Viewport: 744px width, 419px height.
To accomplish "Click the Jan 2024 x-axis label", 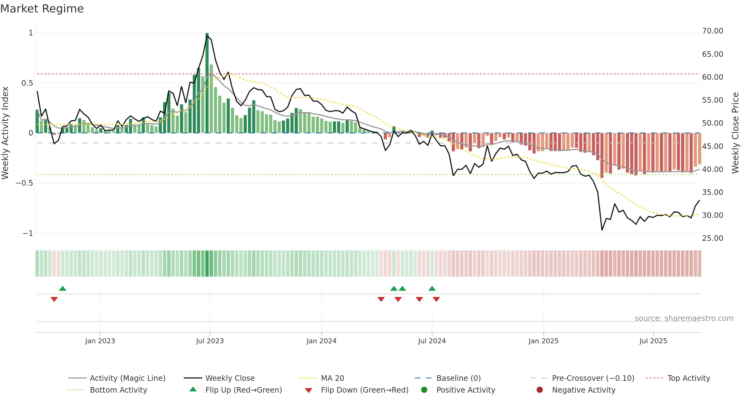I will (x=321, y=341).
